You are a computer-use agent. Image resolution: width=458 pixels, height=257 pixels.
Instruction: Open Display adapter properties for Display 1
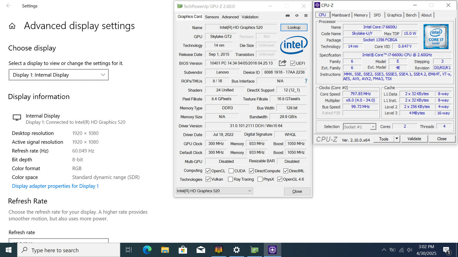[x=55, y=186]
